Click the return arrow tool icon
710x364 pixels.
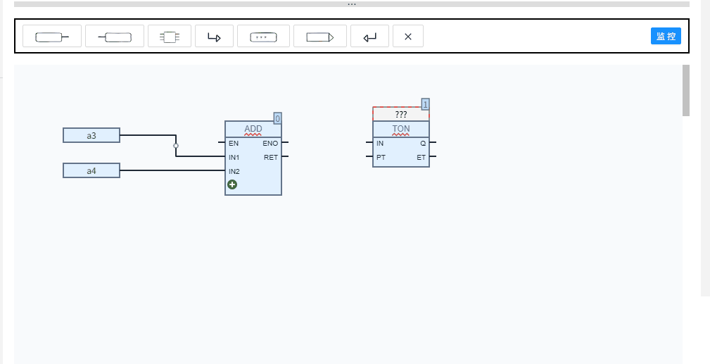pos(369,37)
